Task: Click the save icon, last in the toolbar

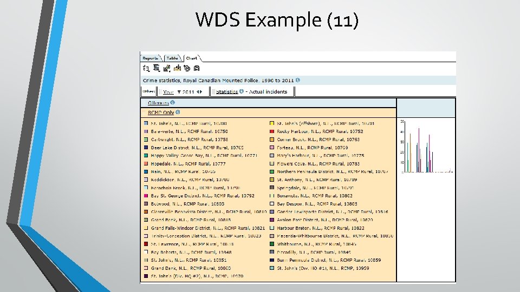Action: tap(197, 68)
